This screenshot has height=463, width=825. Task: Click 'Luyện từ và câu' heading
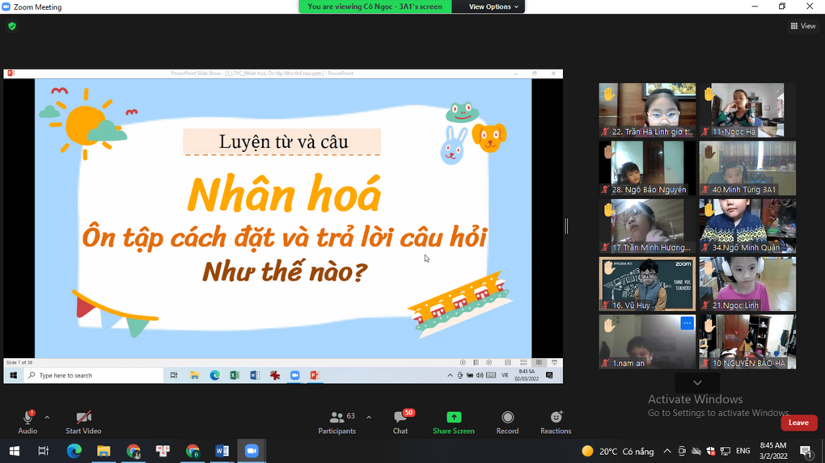pyautogui.click(x=283, y=141)
